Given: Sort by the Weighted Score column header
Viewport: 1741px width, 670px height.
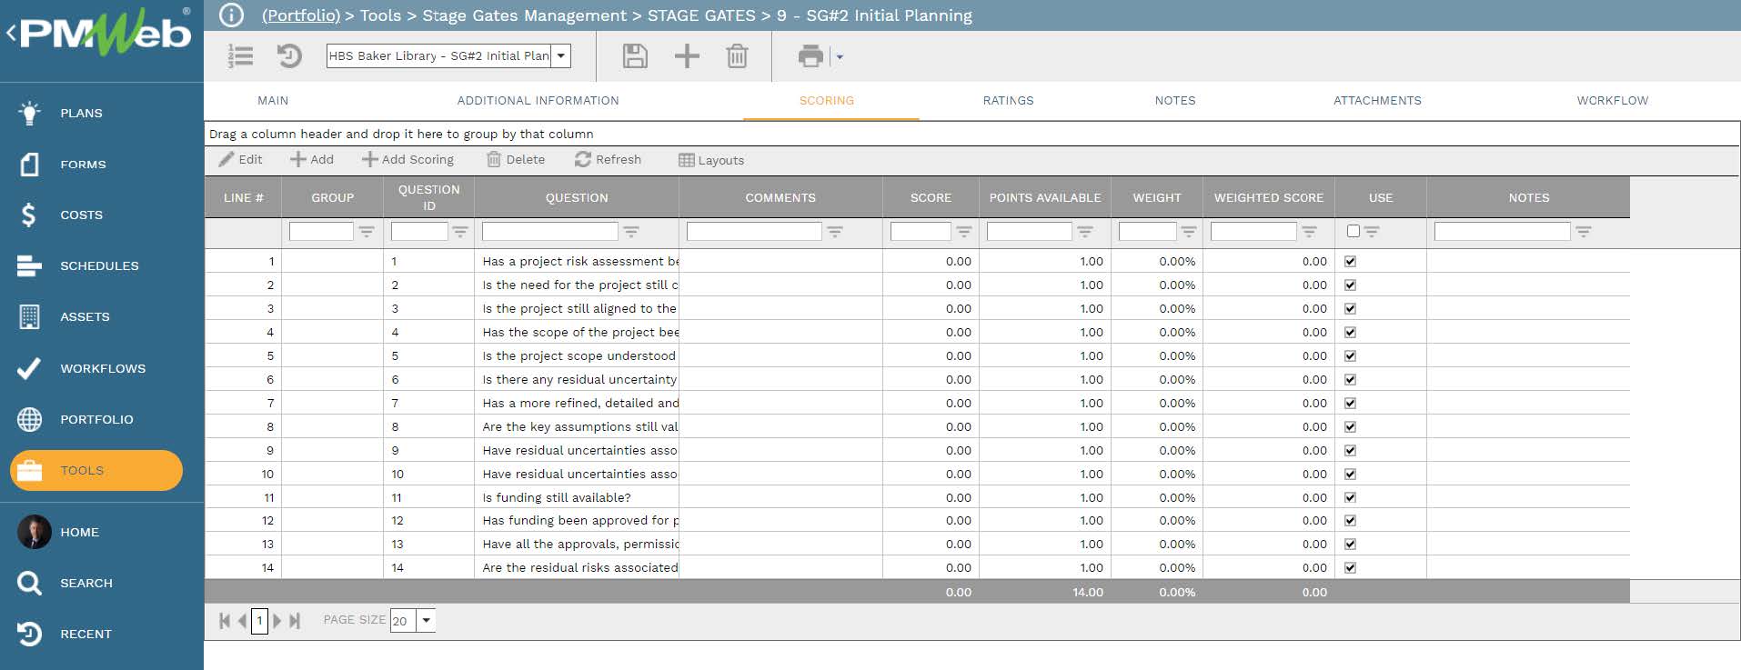Looking at the screenshot, I should pos(1268,197).
